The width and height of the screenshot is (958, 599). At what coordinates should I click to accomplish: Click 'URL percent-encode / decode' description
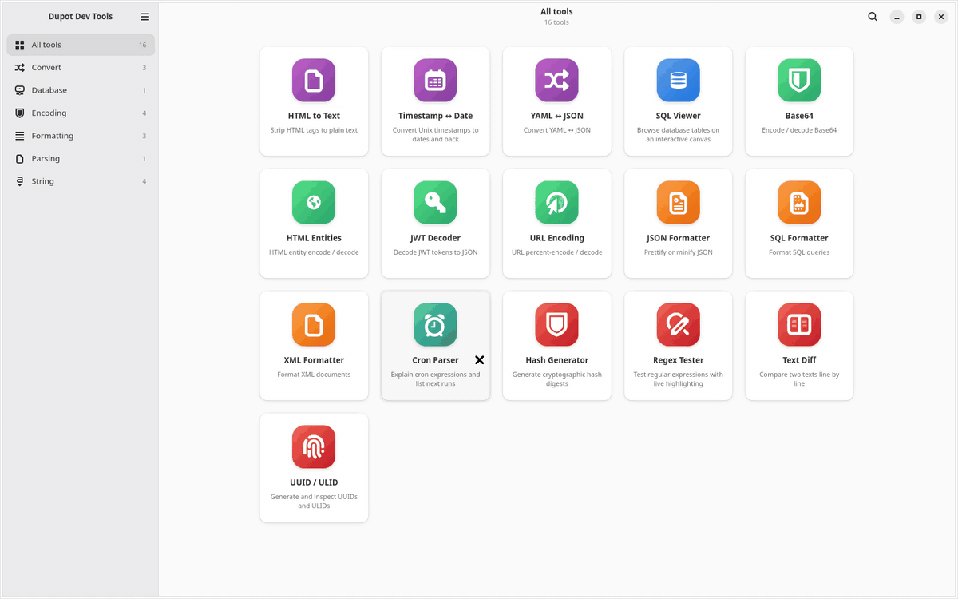point(556,252)
